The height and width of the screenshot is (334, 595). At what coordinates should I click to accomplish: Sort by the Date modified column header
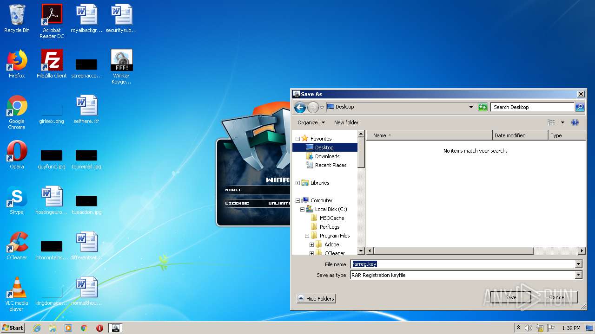pos(520,135)
